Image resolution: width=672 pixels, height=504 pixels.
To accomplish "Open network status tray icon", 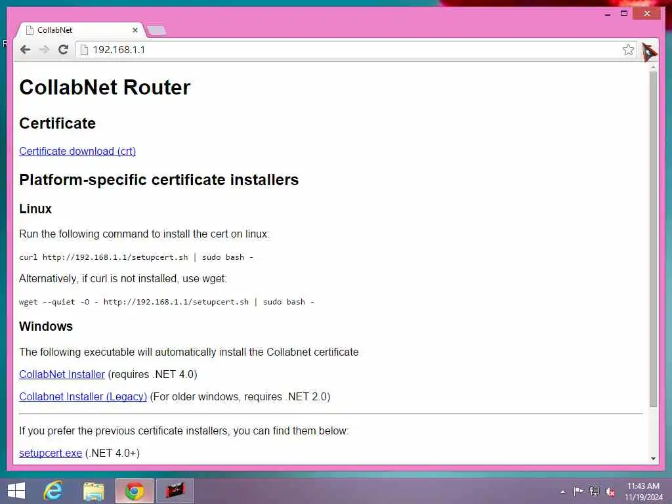I will coord(595,491).
